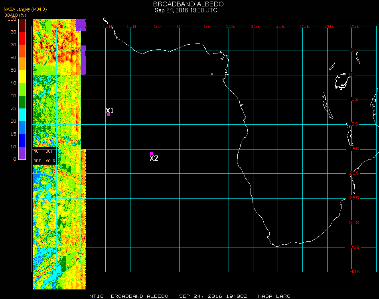Click the 40S latitude label

click(355, 272)
